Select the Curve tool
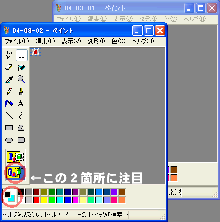 pyautogui.click(x=21, y=115)
